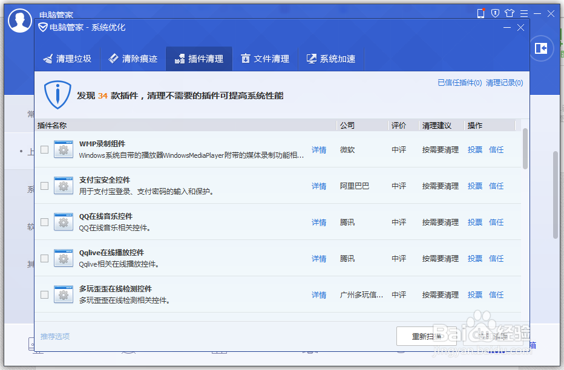Open the skin (shirt) icon in main window
The height and width of the screenshot is (370, 564).
tap(510, 13)
